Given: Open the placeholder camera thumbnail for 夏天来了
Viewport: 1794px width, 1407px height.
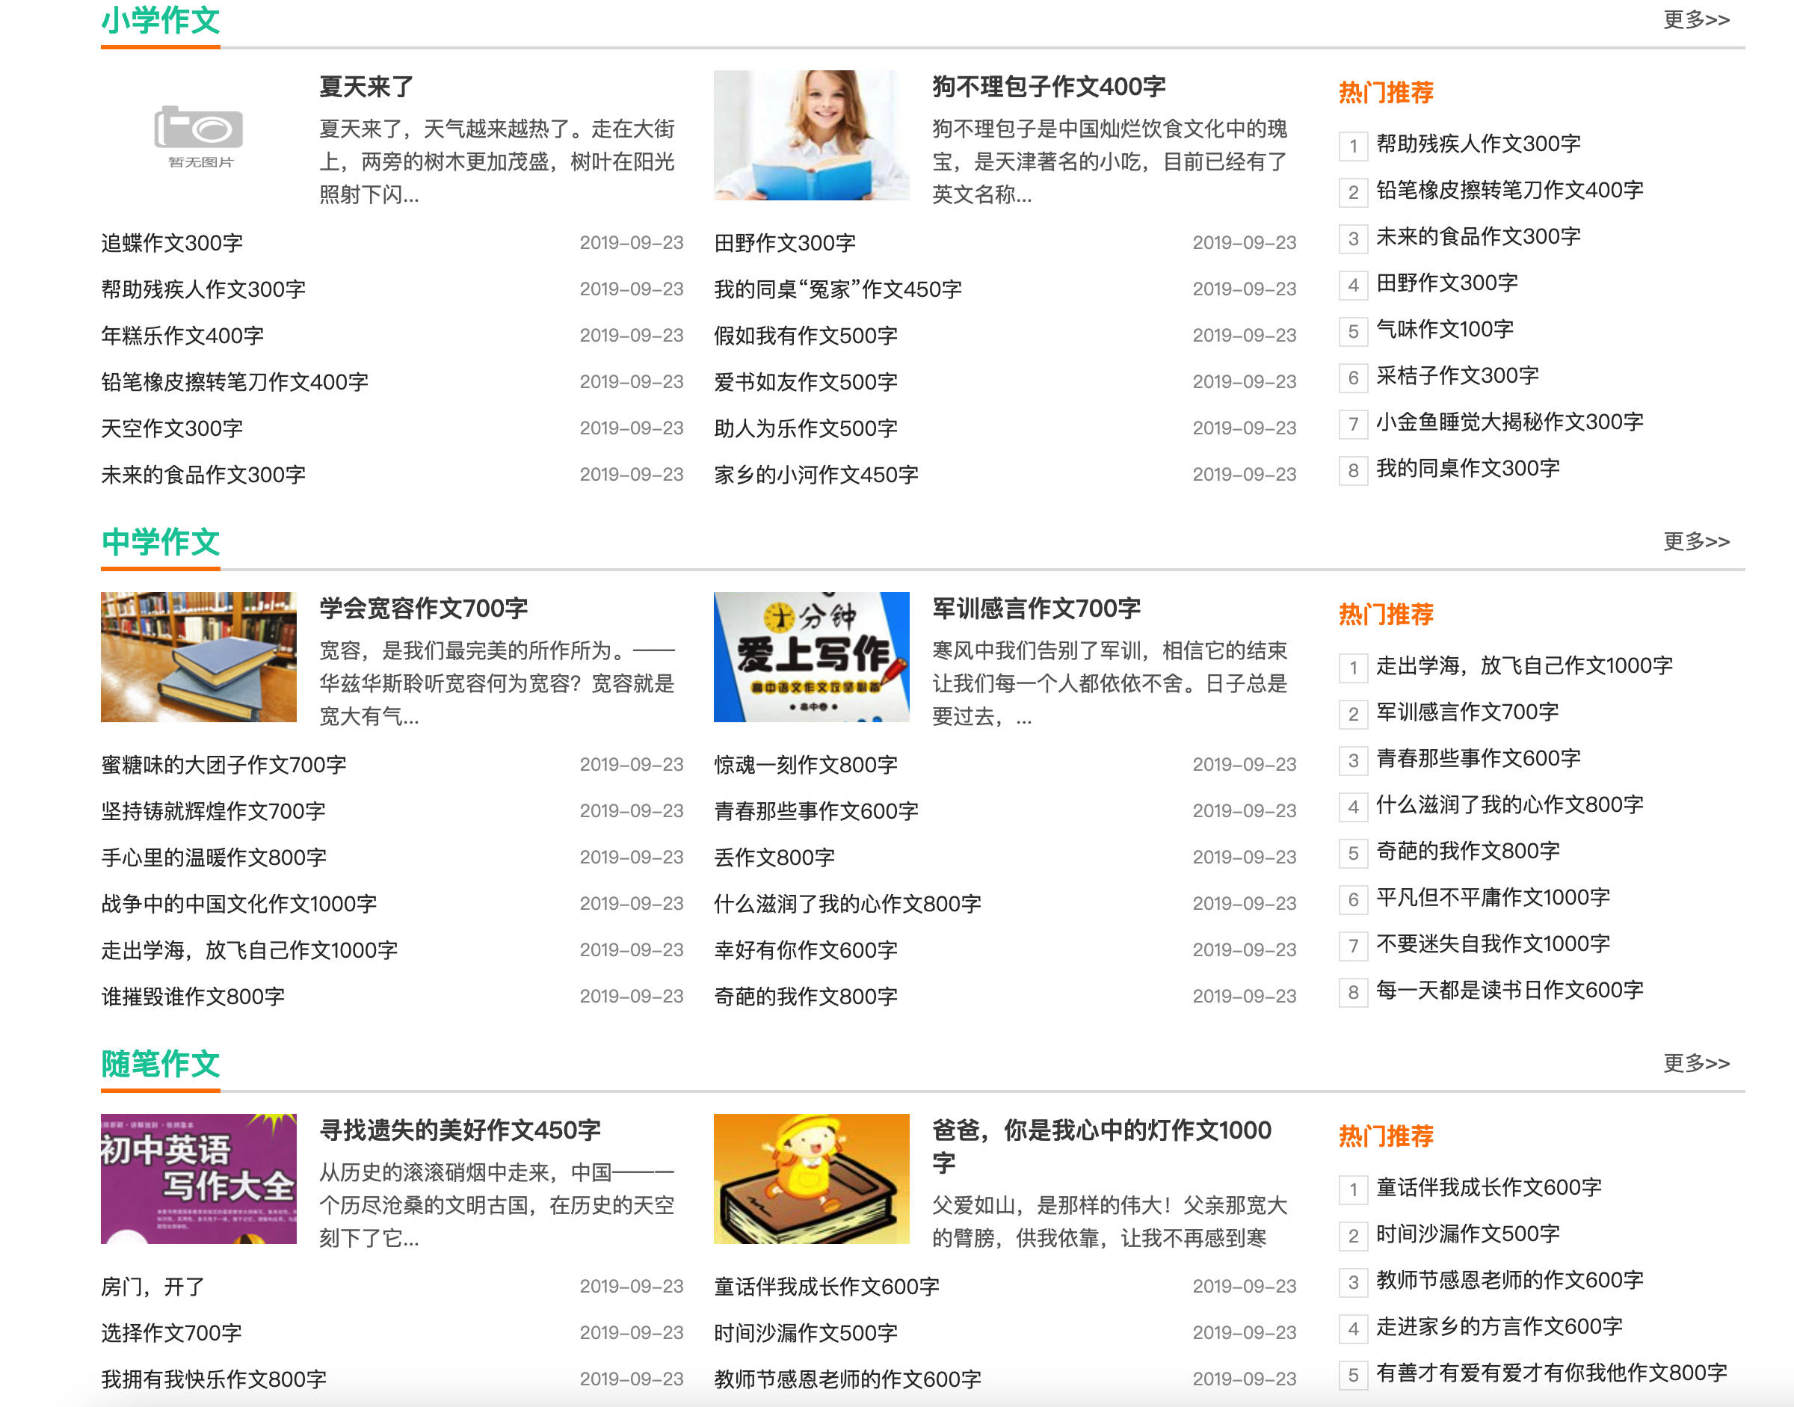Looking at the screenshot, I should coord(199,135).
